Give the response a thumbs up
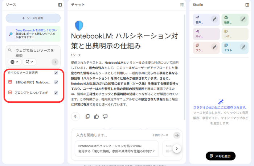254x166 pixels. pos(97,116)
